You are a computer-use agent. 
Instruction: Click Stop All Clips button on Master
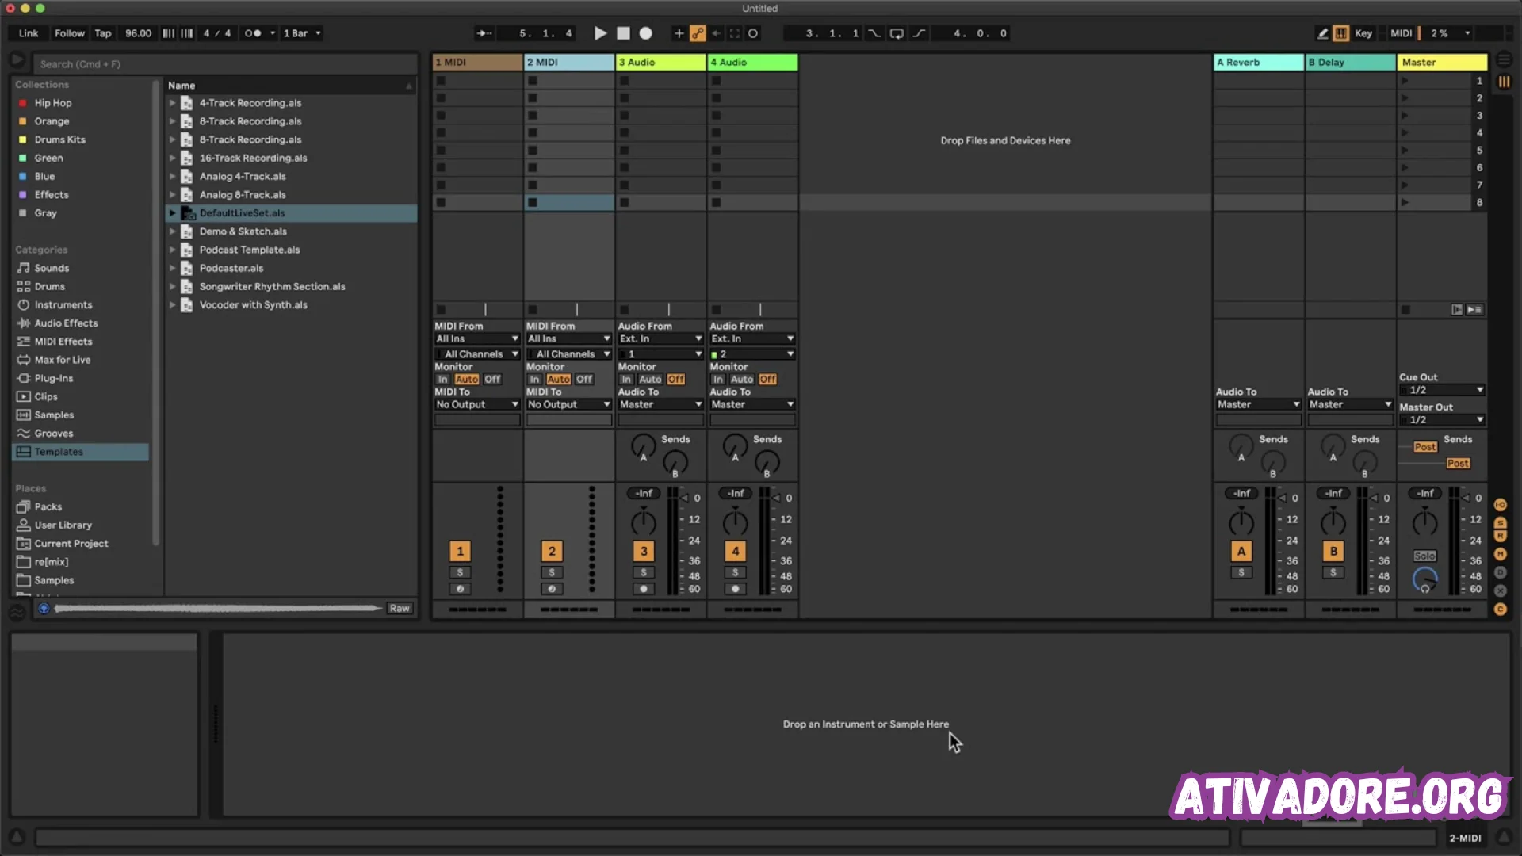coord(1405,310)
